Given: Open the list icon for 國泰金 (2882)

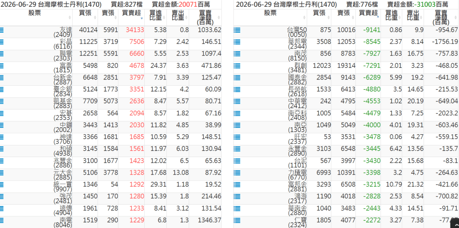Looking at the screenshot, I should (x=237, y=77).
